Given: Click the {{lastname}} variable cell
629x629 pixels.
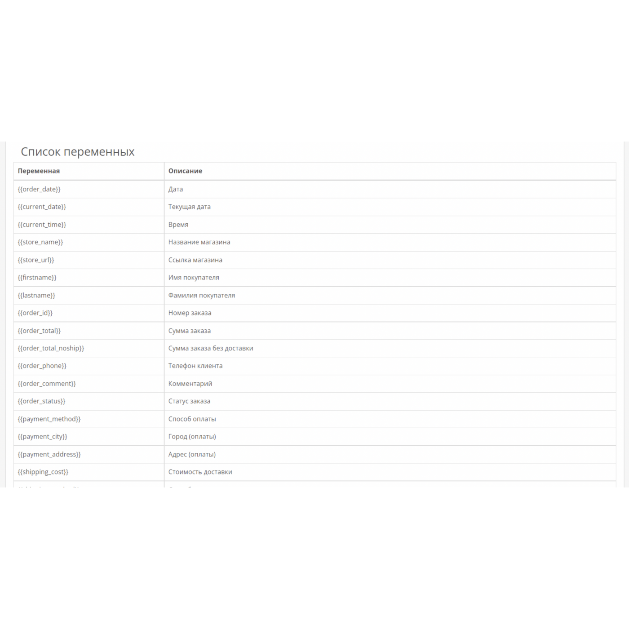Looking at the screenshot, I should (x=36, y=295).
